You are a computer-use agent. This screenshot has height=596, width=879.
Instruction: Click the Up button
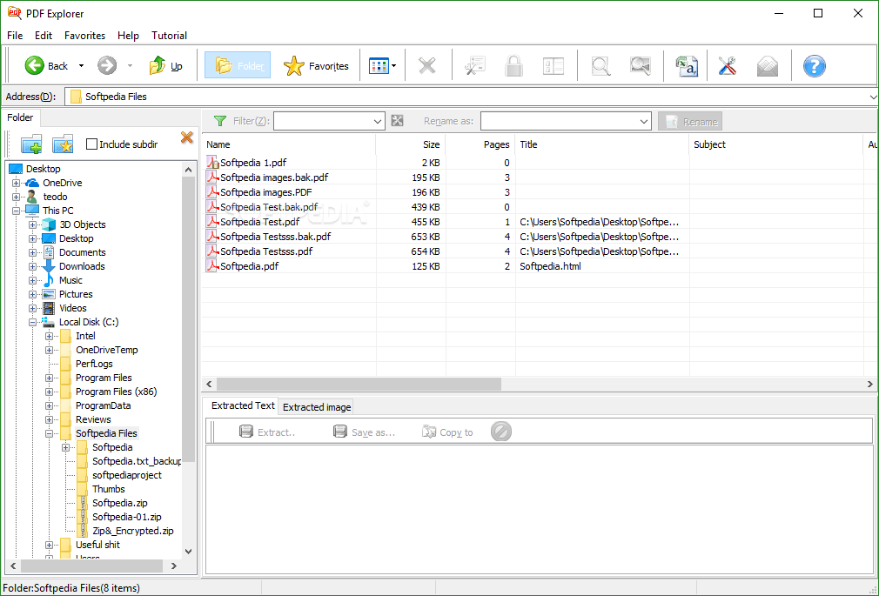pos(163,65)
